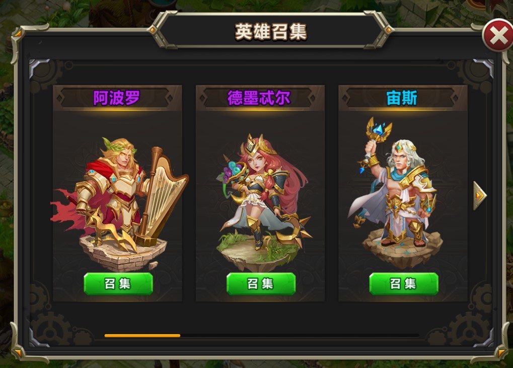
Task: Summon 德墨忒尔 with the green 召集 button
Action: click(261, 283)
